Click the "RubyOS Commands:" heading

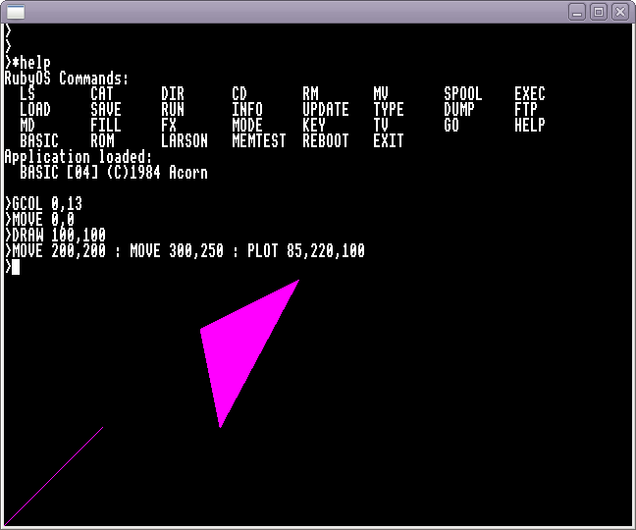(67, 79)
